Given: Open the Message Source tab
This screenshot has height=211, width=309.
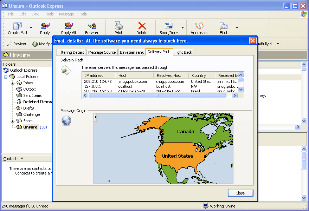Looking at the screenshot, I should tap(102, 52).
